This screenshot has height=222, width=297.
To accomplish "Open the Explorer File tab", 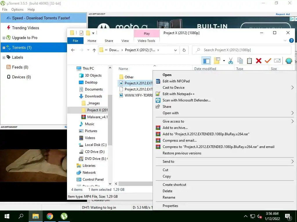I will tap(75, 40).
